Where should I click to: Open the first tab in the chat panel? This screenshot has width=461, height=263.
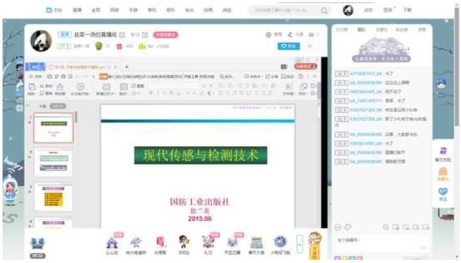[341, 29]
